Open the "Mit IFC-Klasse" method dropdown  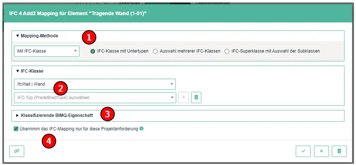point(47,51)
